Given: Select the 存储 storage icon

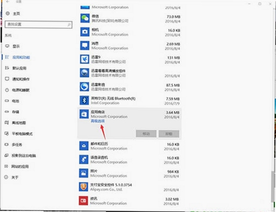Looking at the screenshot, I should pyautogui.click(x=7, y=112).
